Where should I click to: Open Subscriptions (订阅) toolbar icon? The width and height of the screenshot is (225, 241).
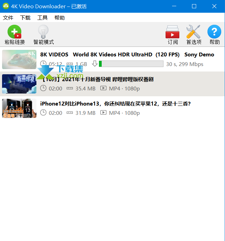[172, 35]
